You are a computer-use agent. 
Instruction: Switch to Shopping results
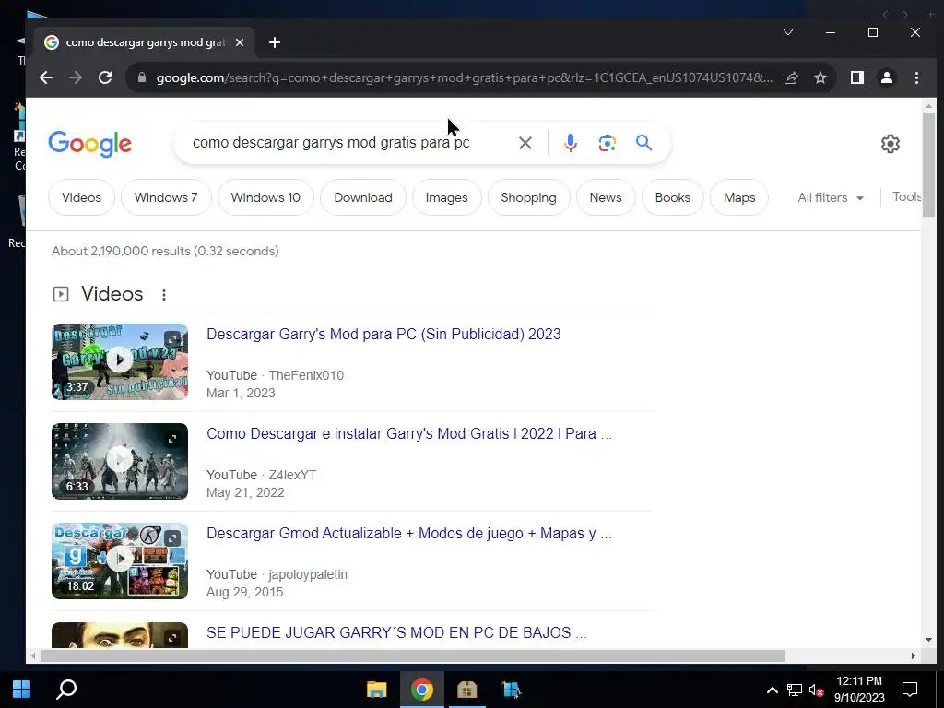point(528,197)
